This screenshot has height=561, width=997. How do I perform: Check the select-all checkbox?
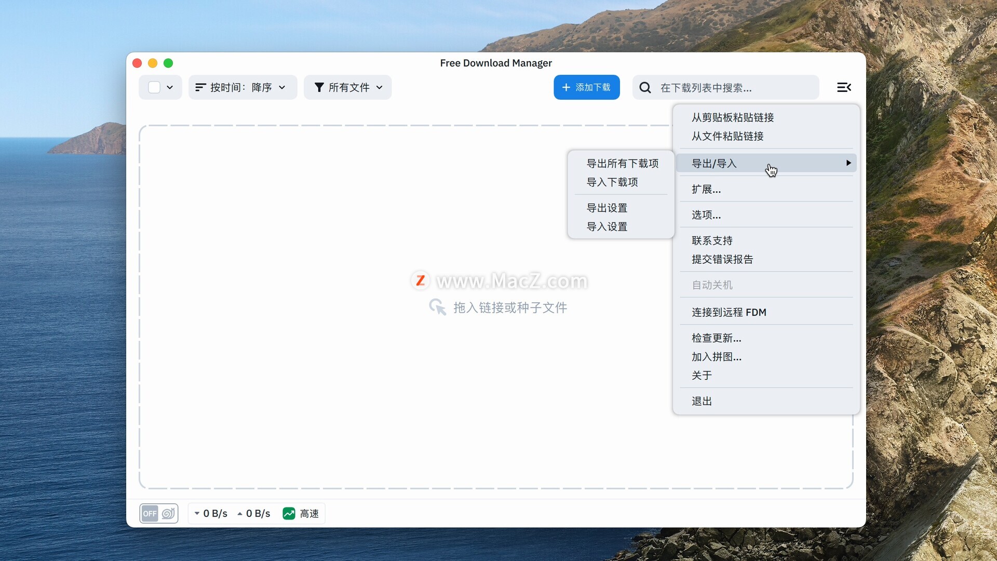[x=154, y=87]
